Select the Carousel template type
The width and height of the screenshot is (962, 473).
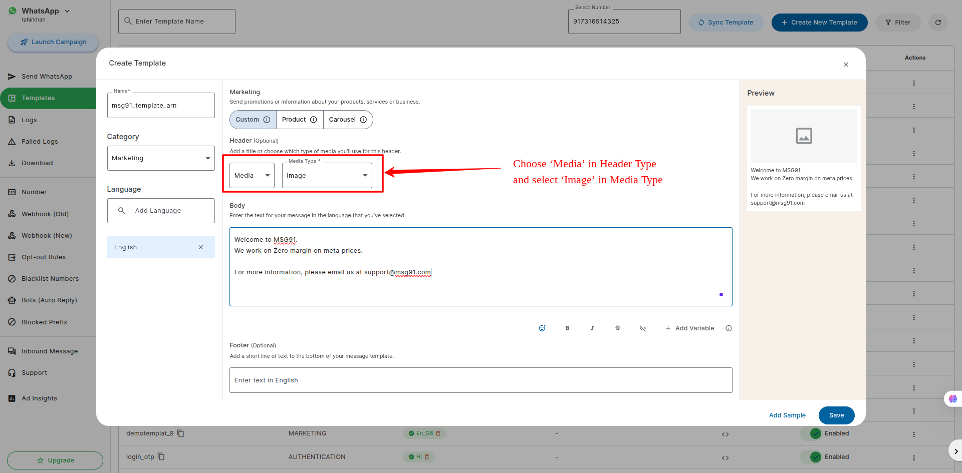[x=348, y=120]
